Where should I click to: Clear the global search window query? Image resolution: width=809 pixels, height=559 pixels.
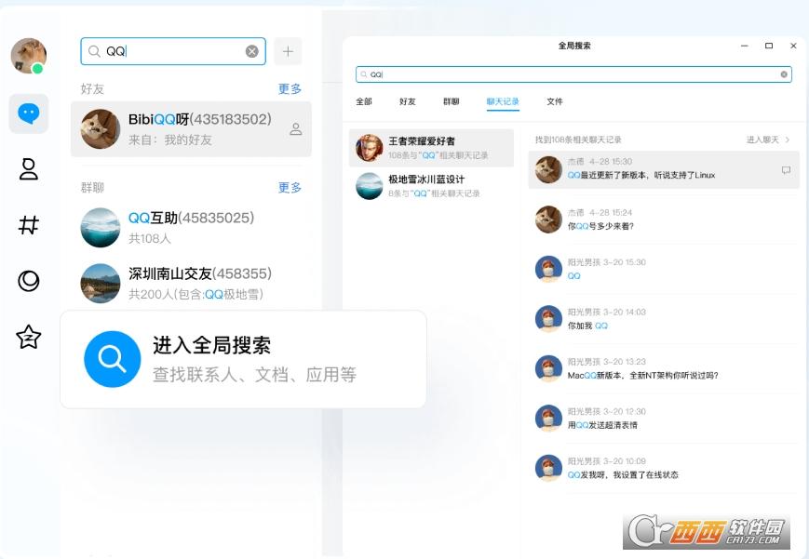coord(784,74)
